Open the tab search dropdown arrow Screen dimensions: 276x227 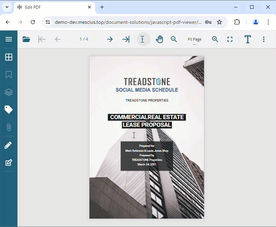[x=7, y=7]
